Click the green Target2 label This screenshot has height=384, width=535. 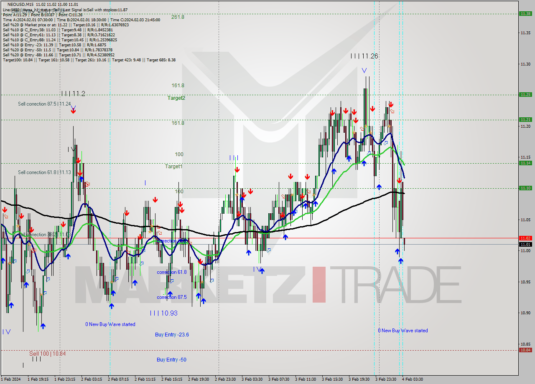(176, 98)
